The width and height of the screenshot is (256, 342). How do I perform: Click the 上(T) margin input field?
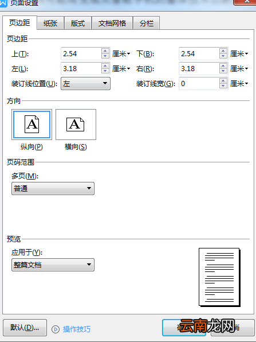(81, 54)
